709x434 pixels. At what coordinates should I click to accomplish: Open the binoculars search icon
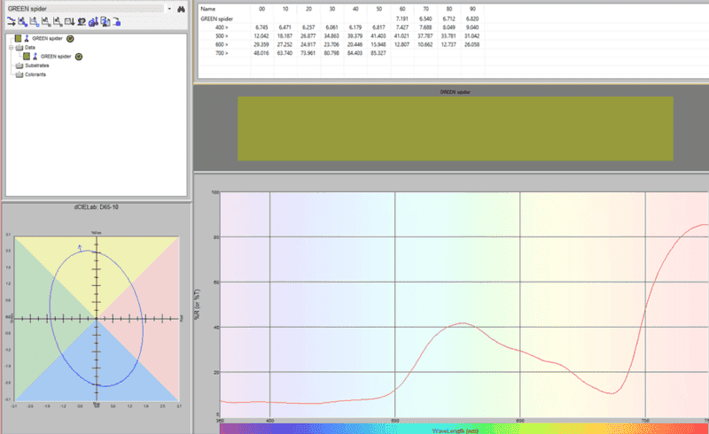181,9
